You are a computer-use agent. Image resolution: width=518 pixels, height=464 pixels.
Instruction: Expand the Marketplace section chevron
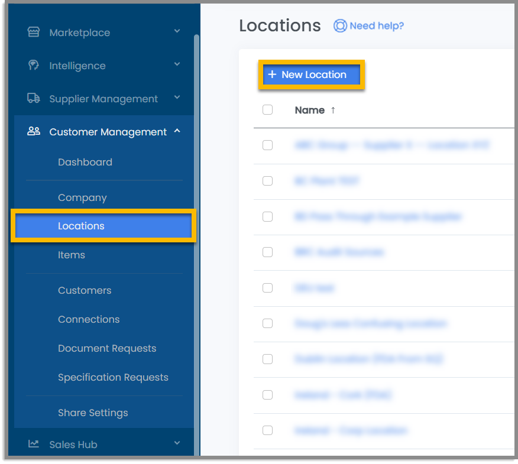(x=177, y=33)
